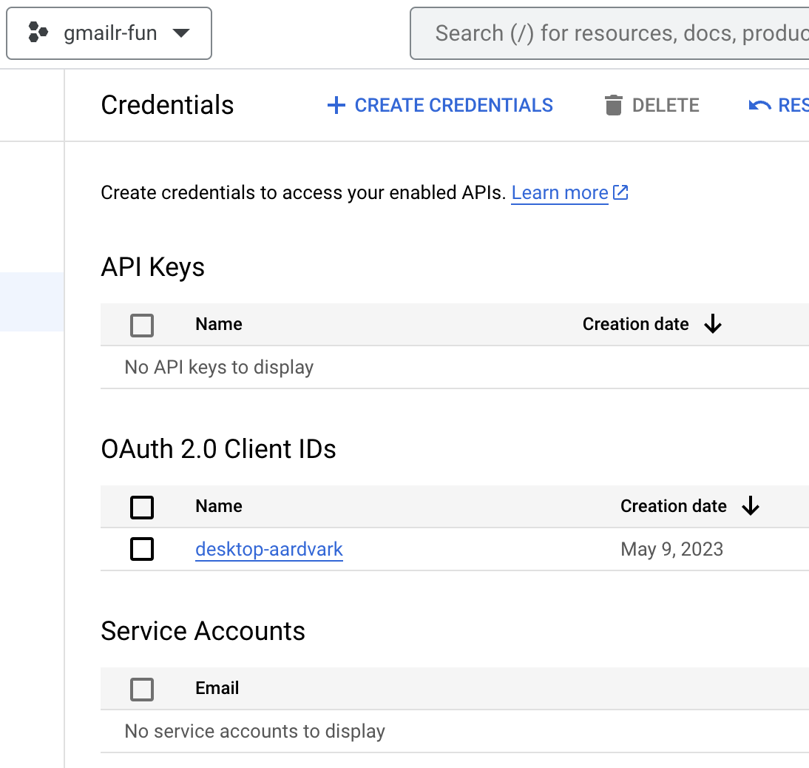Click the Creation date sort arrow for API Keys
The height and width of the screenshot is (768, 809).
(x=713, y=324)
